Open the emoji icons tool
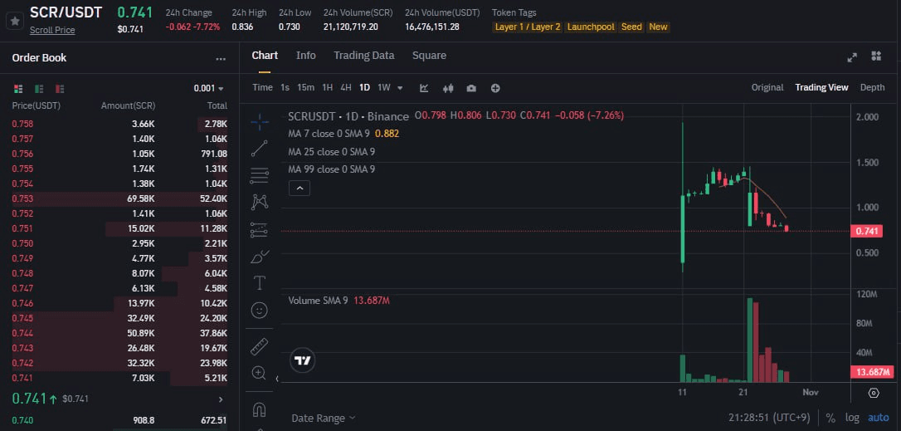 tap(260, 311)
